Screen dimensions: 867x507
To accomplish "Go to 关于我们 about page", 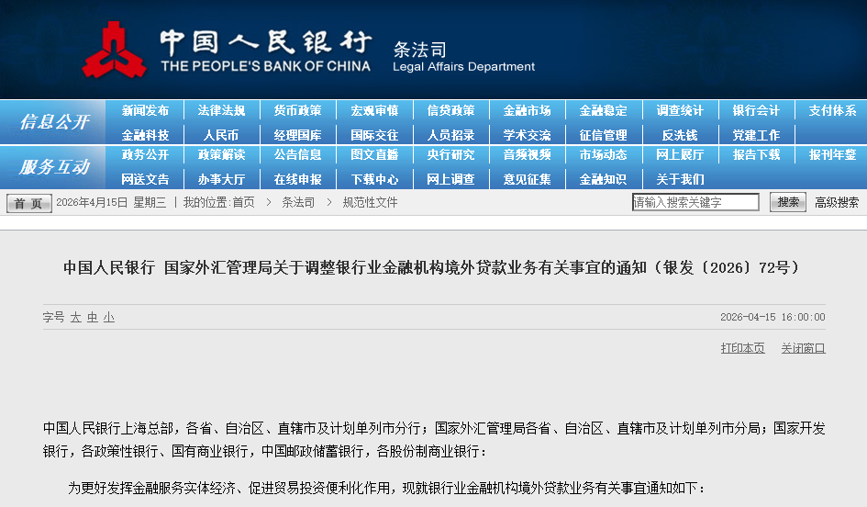I will 680,179.
